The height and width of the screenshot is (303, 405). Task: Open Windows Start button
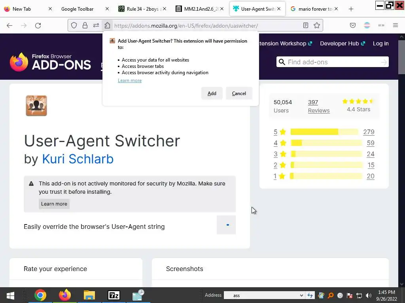coord(10,295)
